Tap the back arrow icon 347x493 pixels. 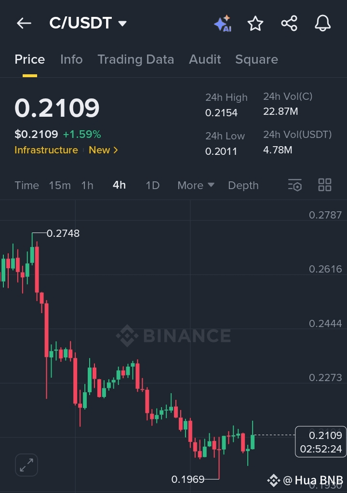tap(24, 23)
